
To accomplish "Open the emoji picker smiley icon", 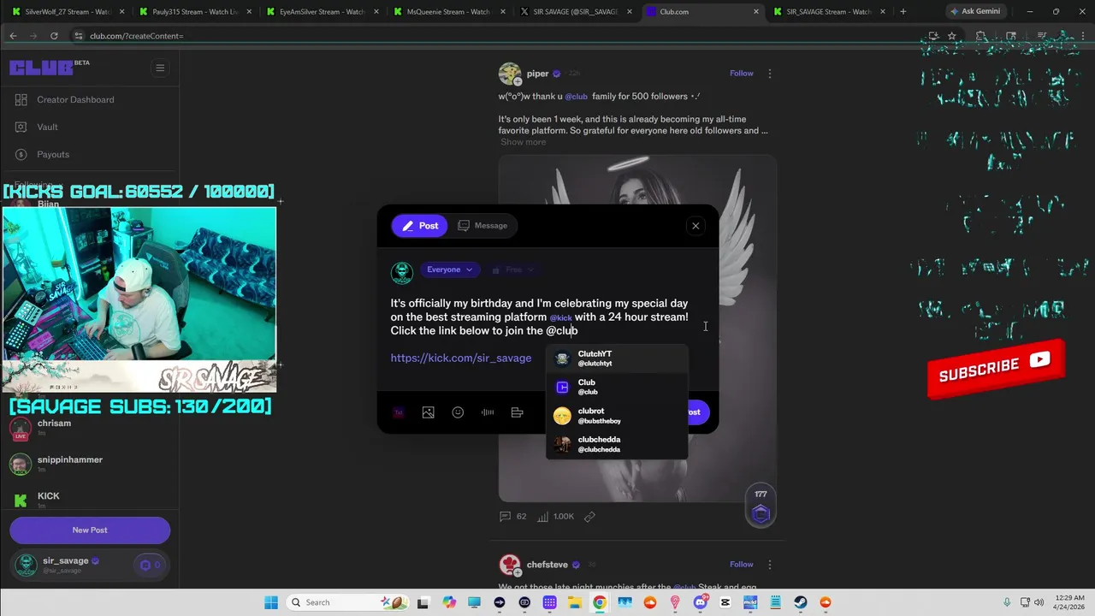I will pyautogui.click(x=458, y=412).
